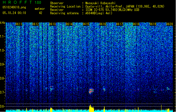Click the kHz axis unit label
Screen dimensions: 176x112
(3, 23)
